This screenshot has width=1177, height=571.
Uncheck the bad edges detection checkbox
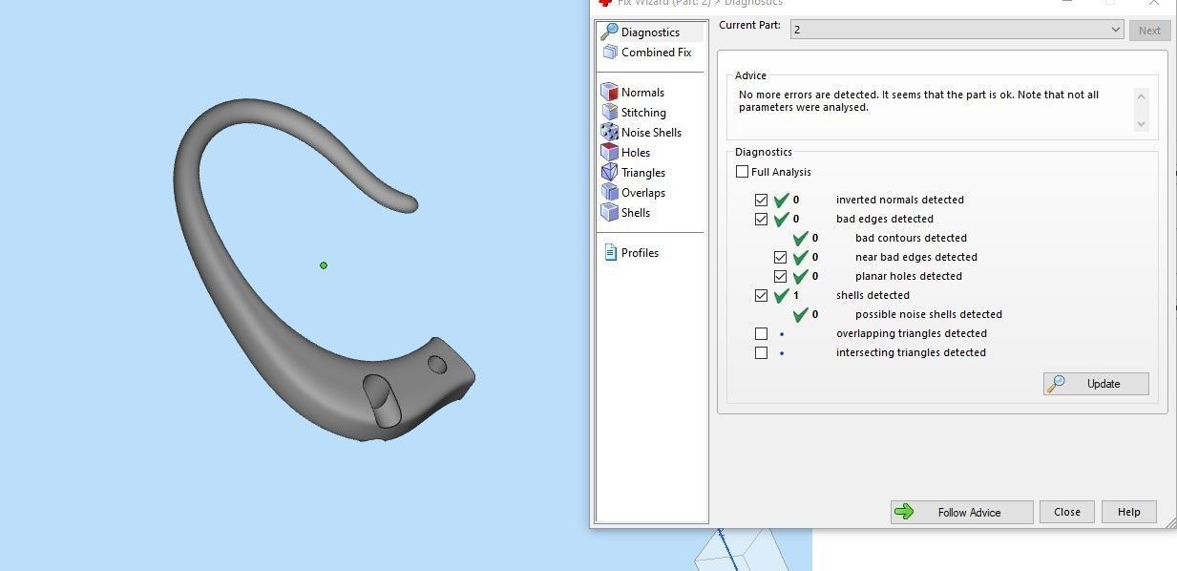click(x=761, y=219)
